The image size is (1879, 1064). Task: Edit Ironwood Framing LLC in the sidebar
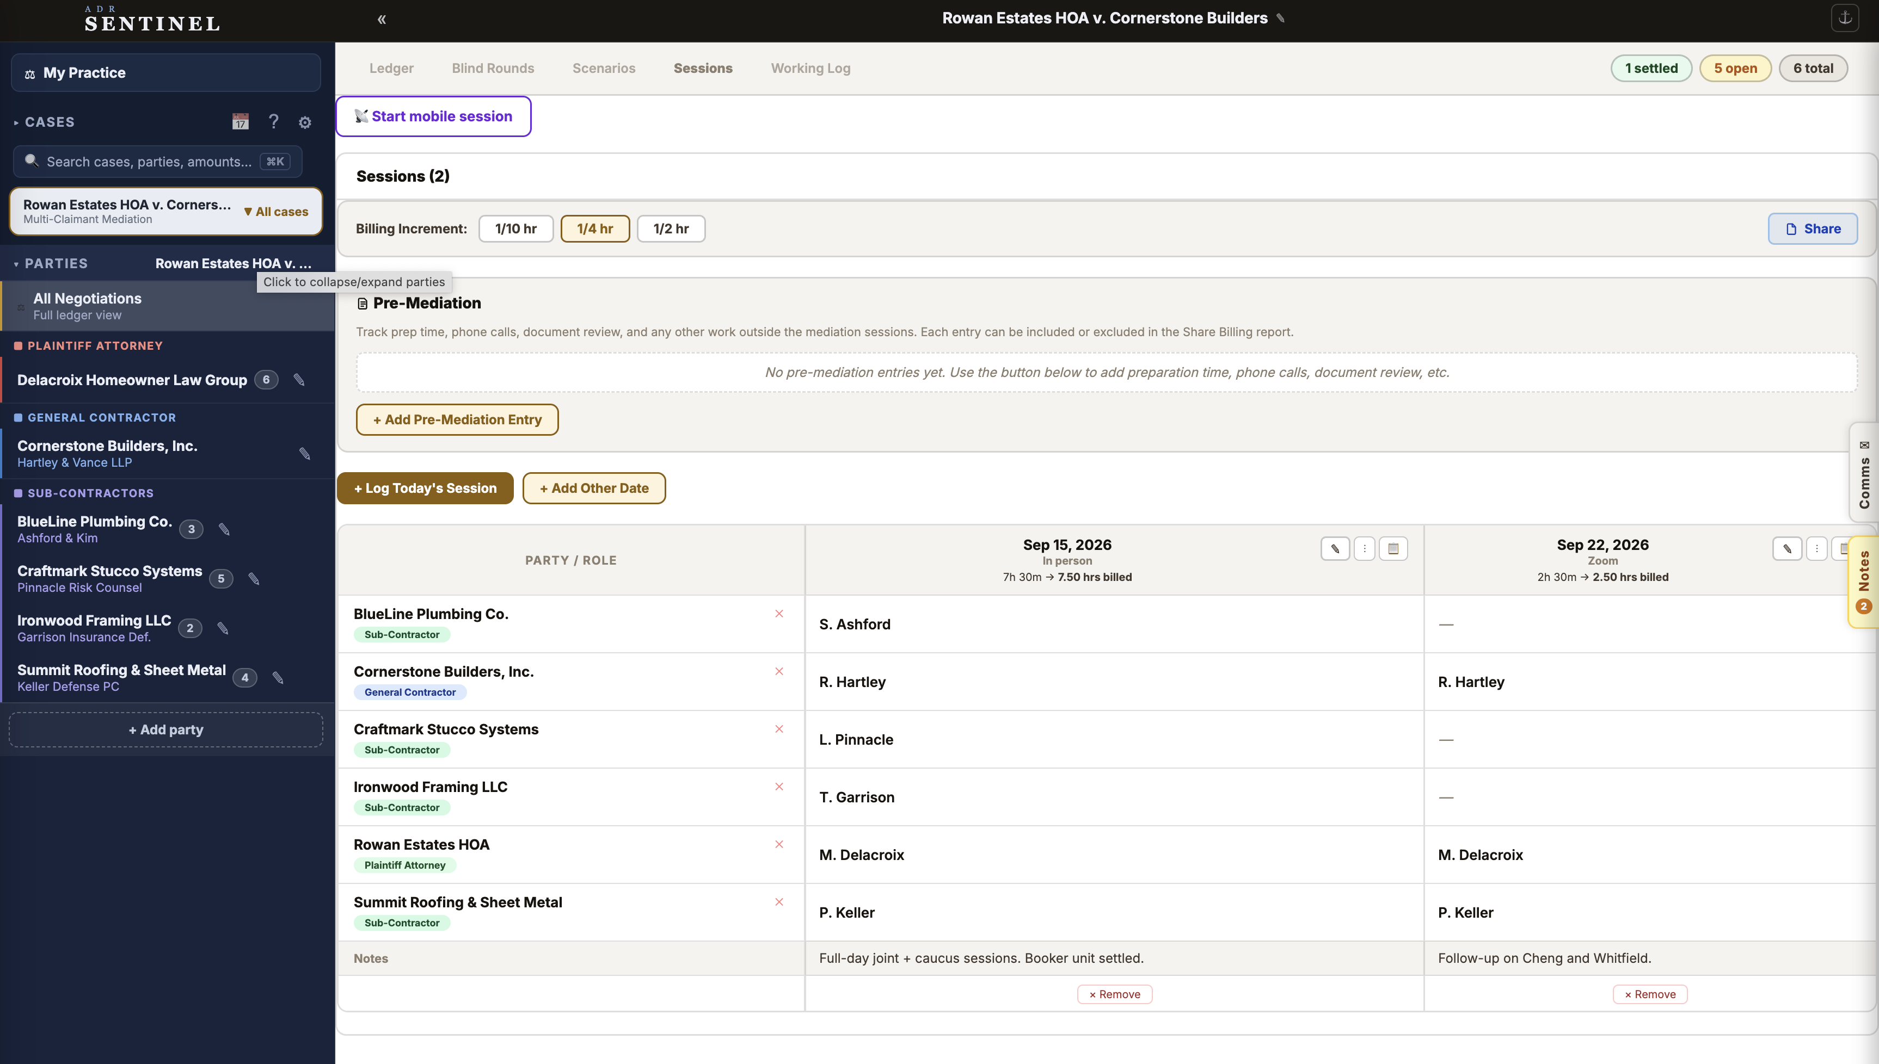point(223,628)
